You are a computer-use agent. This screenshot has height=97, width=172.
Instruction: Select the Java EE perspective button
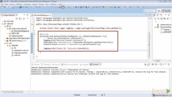(166, 11)
